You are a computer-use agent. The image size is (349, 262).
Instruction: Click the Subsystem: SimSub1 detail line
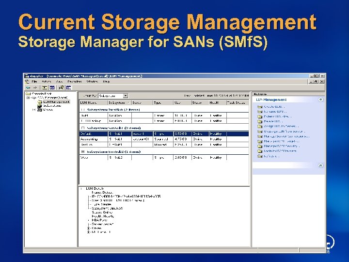107,208
